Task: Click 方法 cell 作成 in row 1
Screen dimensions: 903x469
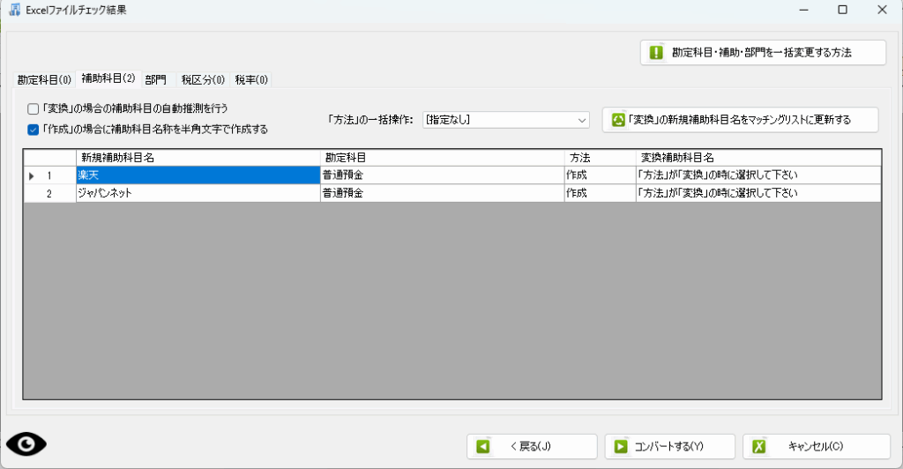Action: click(599, 175)
